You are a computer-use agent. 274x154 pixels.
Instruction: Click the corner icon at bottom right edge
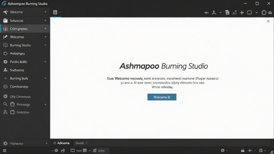[x=272, y=152]
